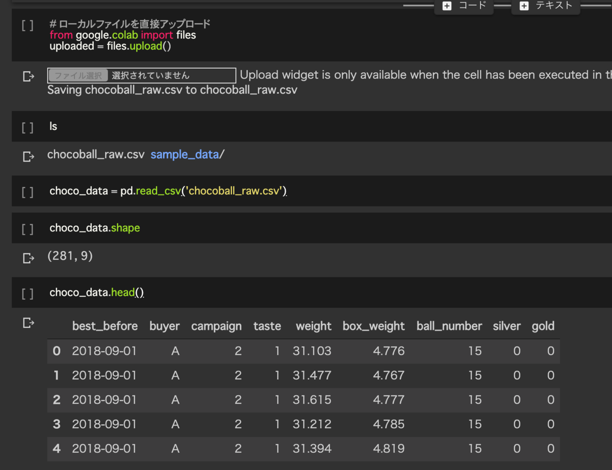Screen dimensions: 612x470
Task: Click output icon beside the dataframe table
Action: point(29,323)
